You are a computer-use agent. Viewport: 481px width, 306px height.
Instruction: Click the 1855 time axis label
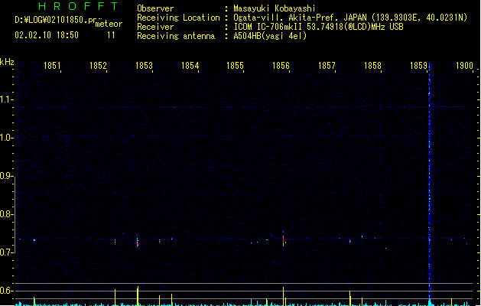[235, 65]
